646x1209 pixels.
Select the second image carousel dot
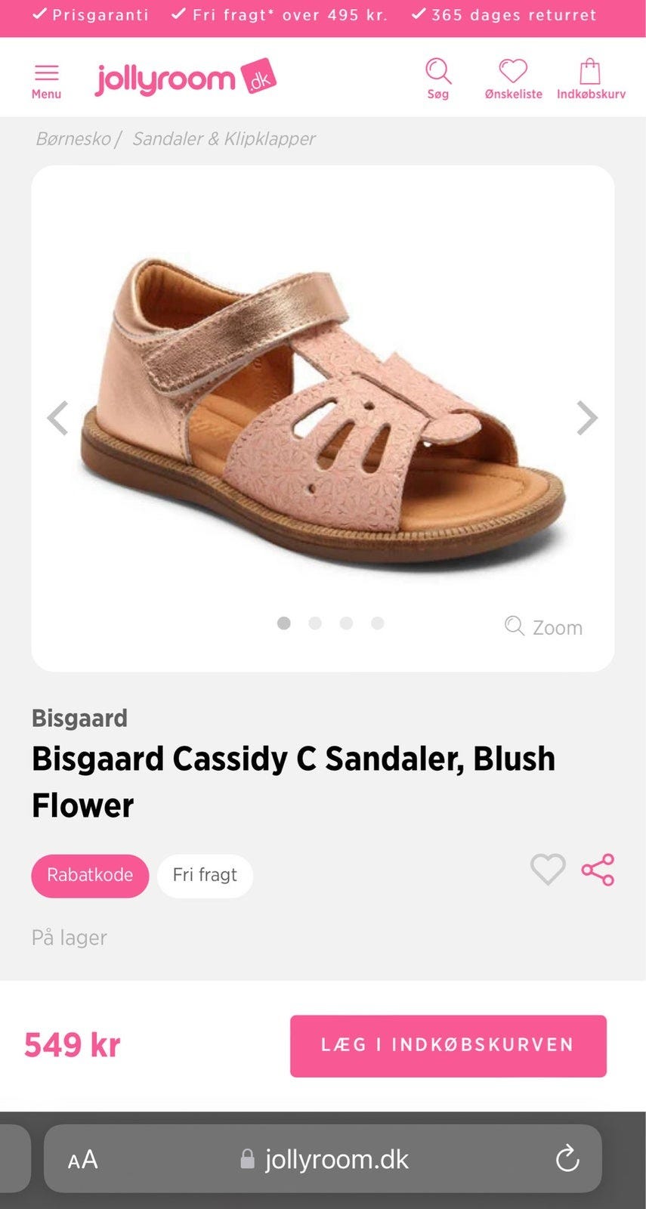pos(315,623)
